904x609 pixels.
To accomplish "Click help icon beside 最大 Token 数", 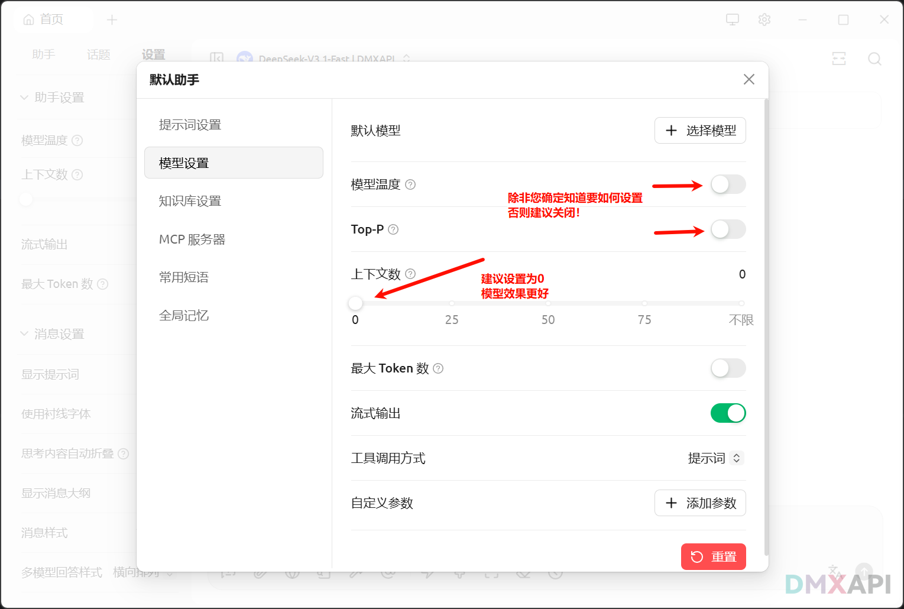I will point(438,368).
